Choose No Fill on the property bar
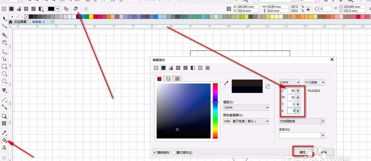The width and height of the screenshot is (371, 161). click(4, 9)
